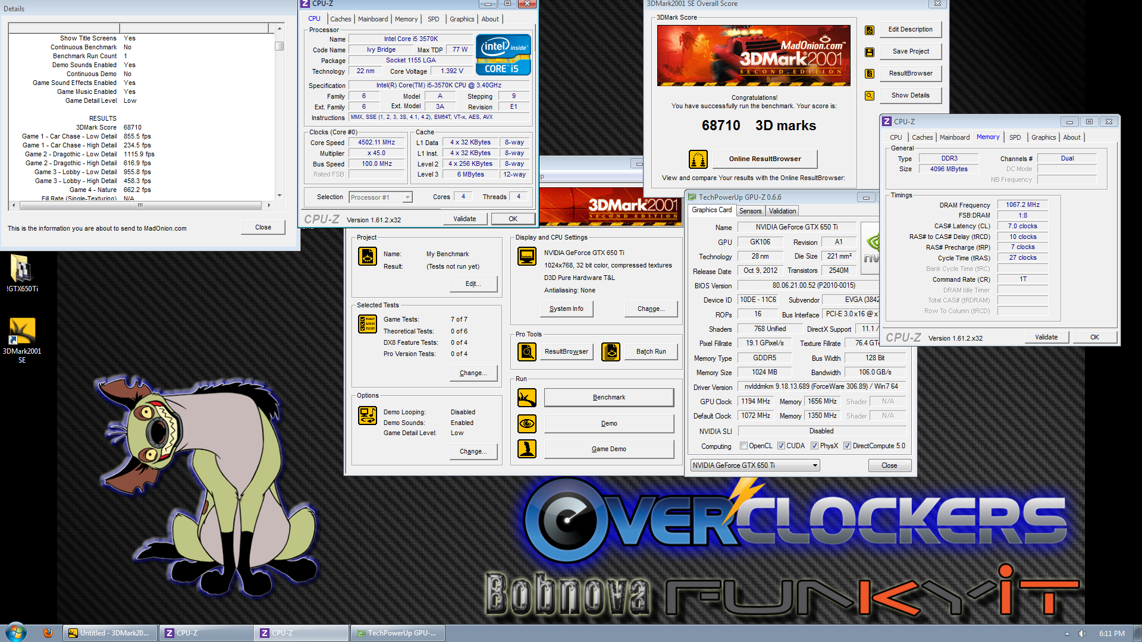Open SPD tab in CPU-Z memory window
This screenshot has height=642, width=1142.
point(1015,137)
